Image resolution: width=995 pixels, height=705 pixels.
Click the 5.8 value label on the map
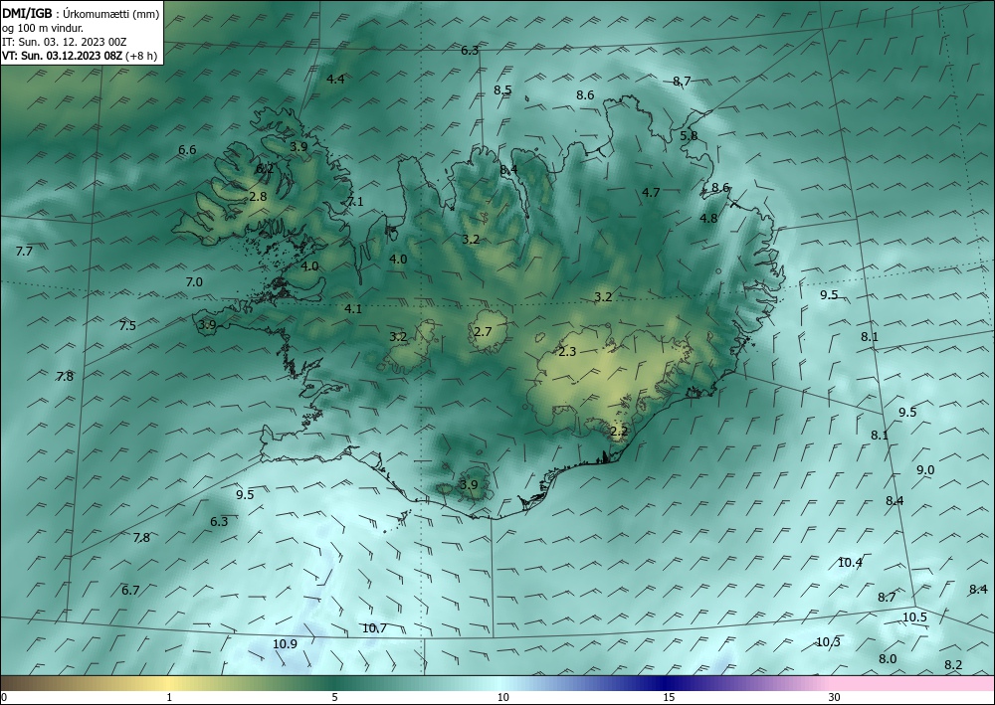coord(689,135)
